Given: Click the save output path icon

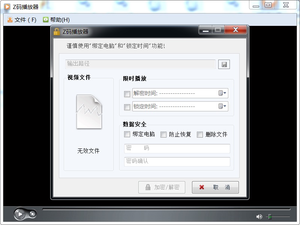Looking at the screenshot, I should coord(225,64).
